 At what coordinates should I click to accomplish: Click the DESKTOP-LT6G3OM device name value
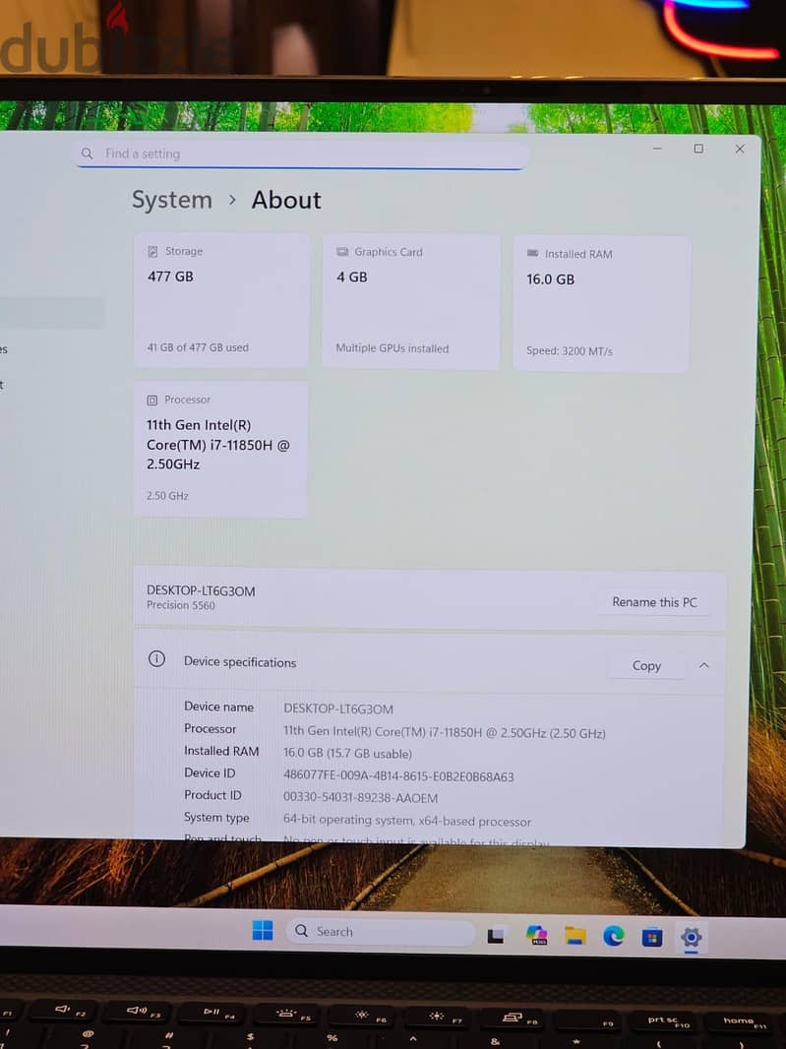pyautogui.click(x=338, y=709)
